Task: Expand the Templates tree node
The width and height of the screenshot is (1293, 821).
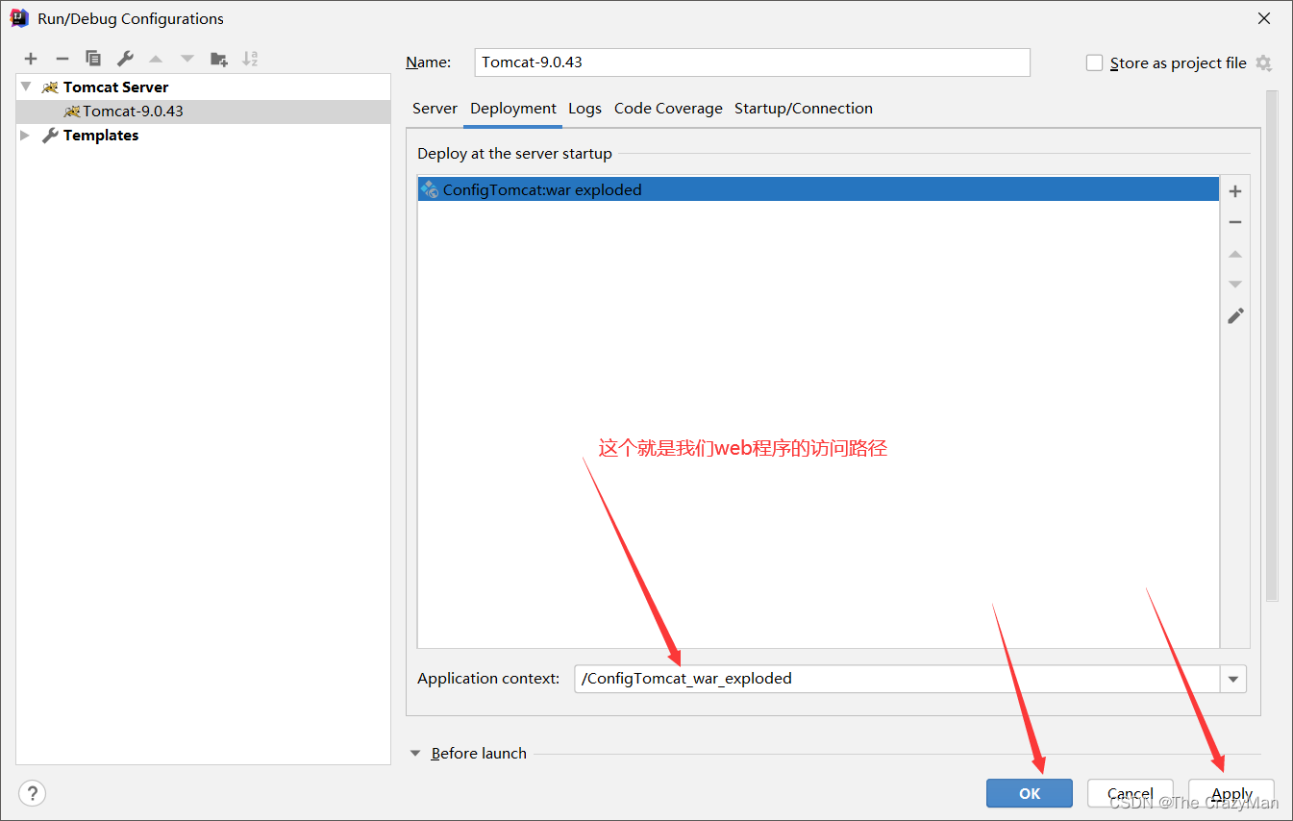Action: pos(26,136)
